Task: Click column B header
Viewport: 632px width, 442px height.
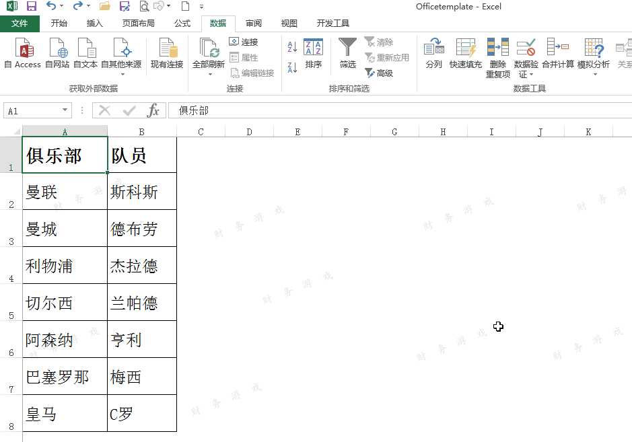Action: coord(142,131)
